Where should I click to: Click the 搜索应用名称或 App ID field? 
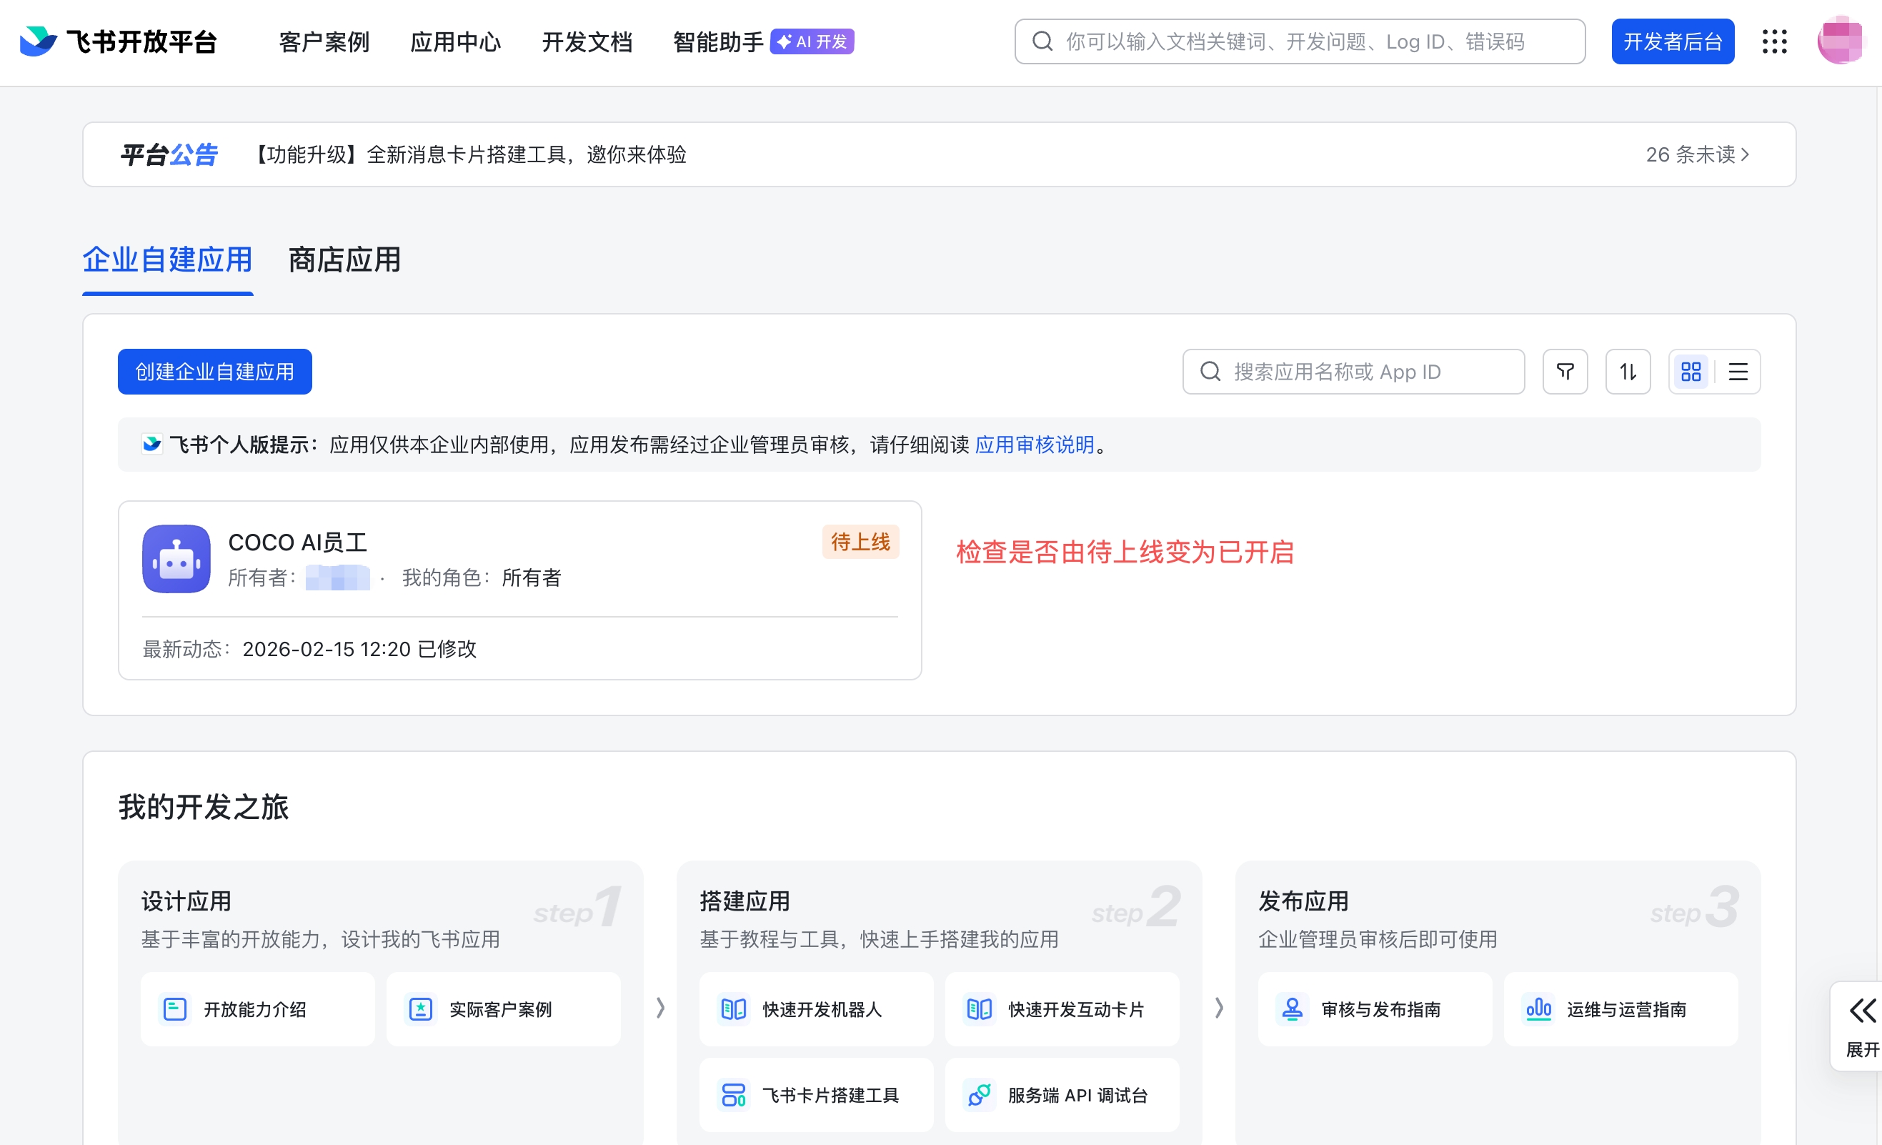click(x=1353, y=371)
